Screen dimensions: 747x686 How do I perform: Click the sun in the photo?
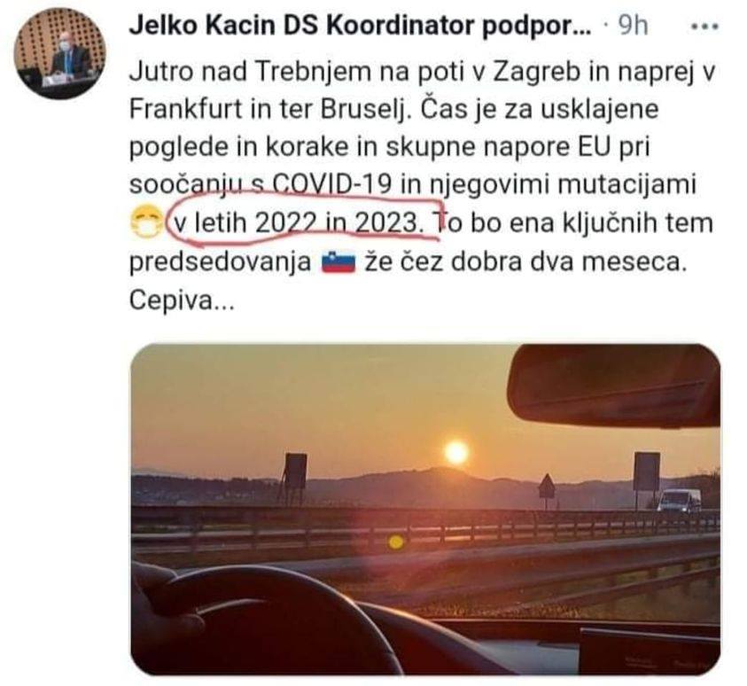(x=456, y=453)
